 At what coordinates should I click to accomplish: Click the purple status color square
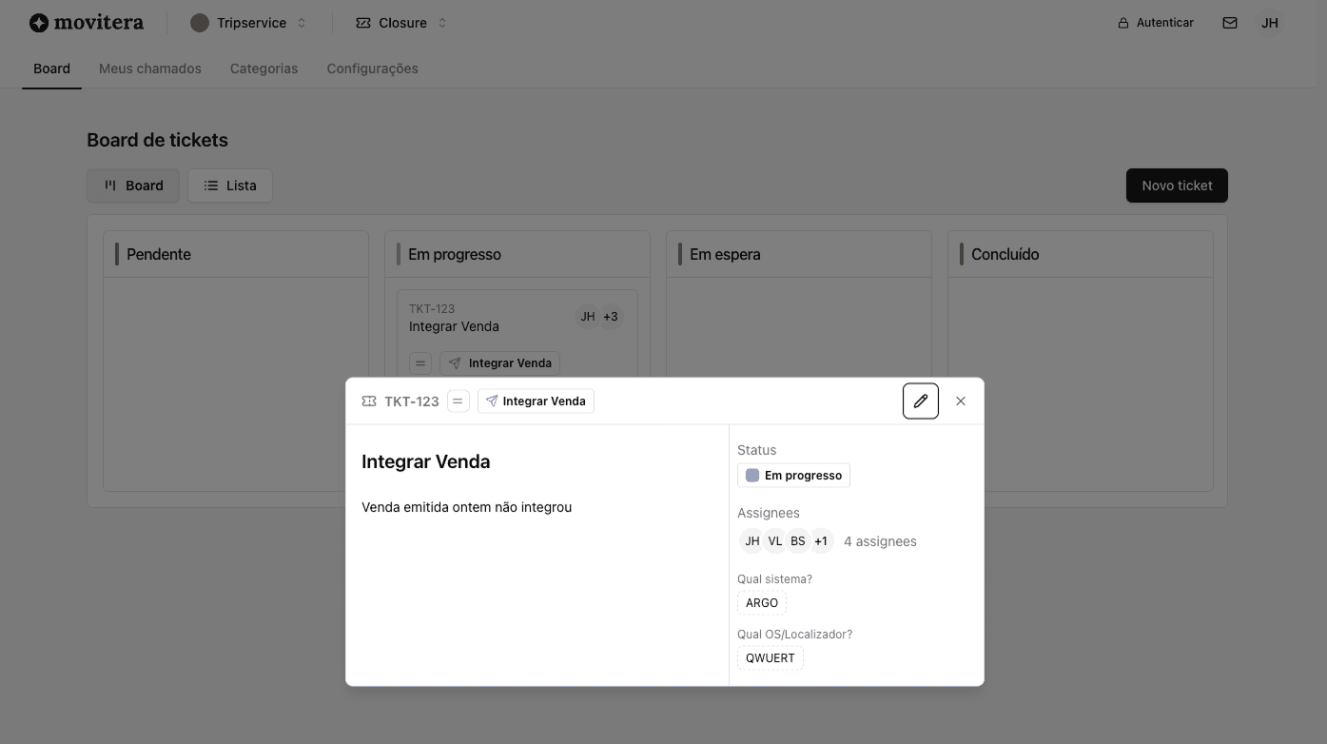click(752, 475)
